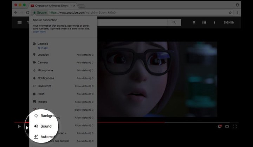Viewport: 253px width, 147px height.
Task: Click the Camera icon in permissions list
Action: [x=34, y=62]
